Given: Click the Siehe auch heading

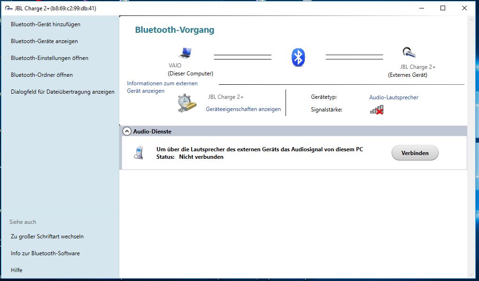Looking at the screenshot, I should 23,222.
